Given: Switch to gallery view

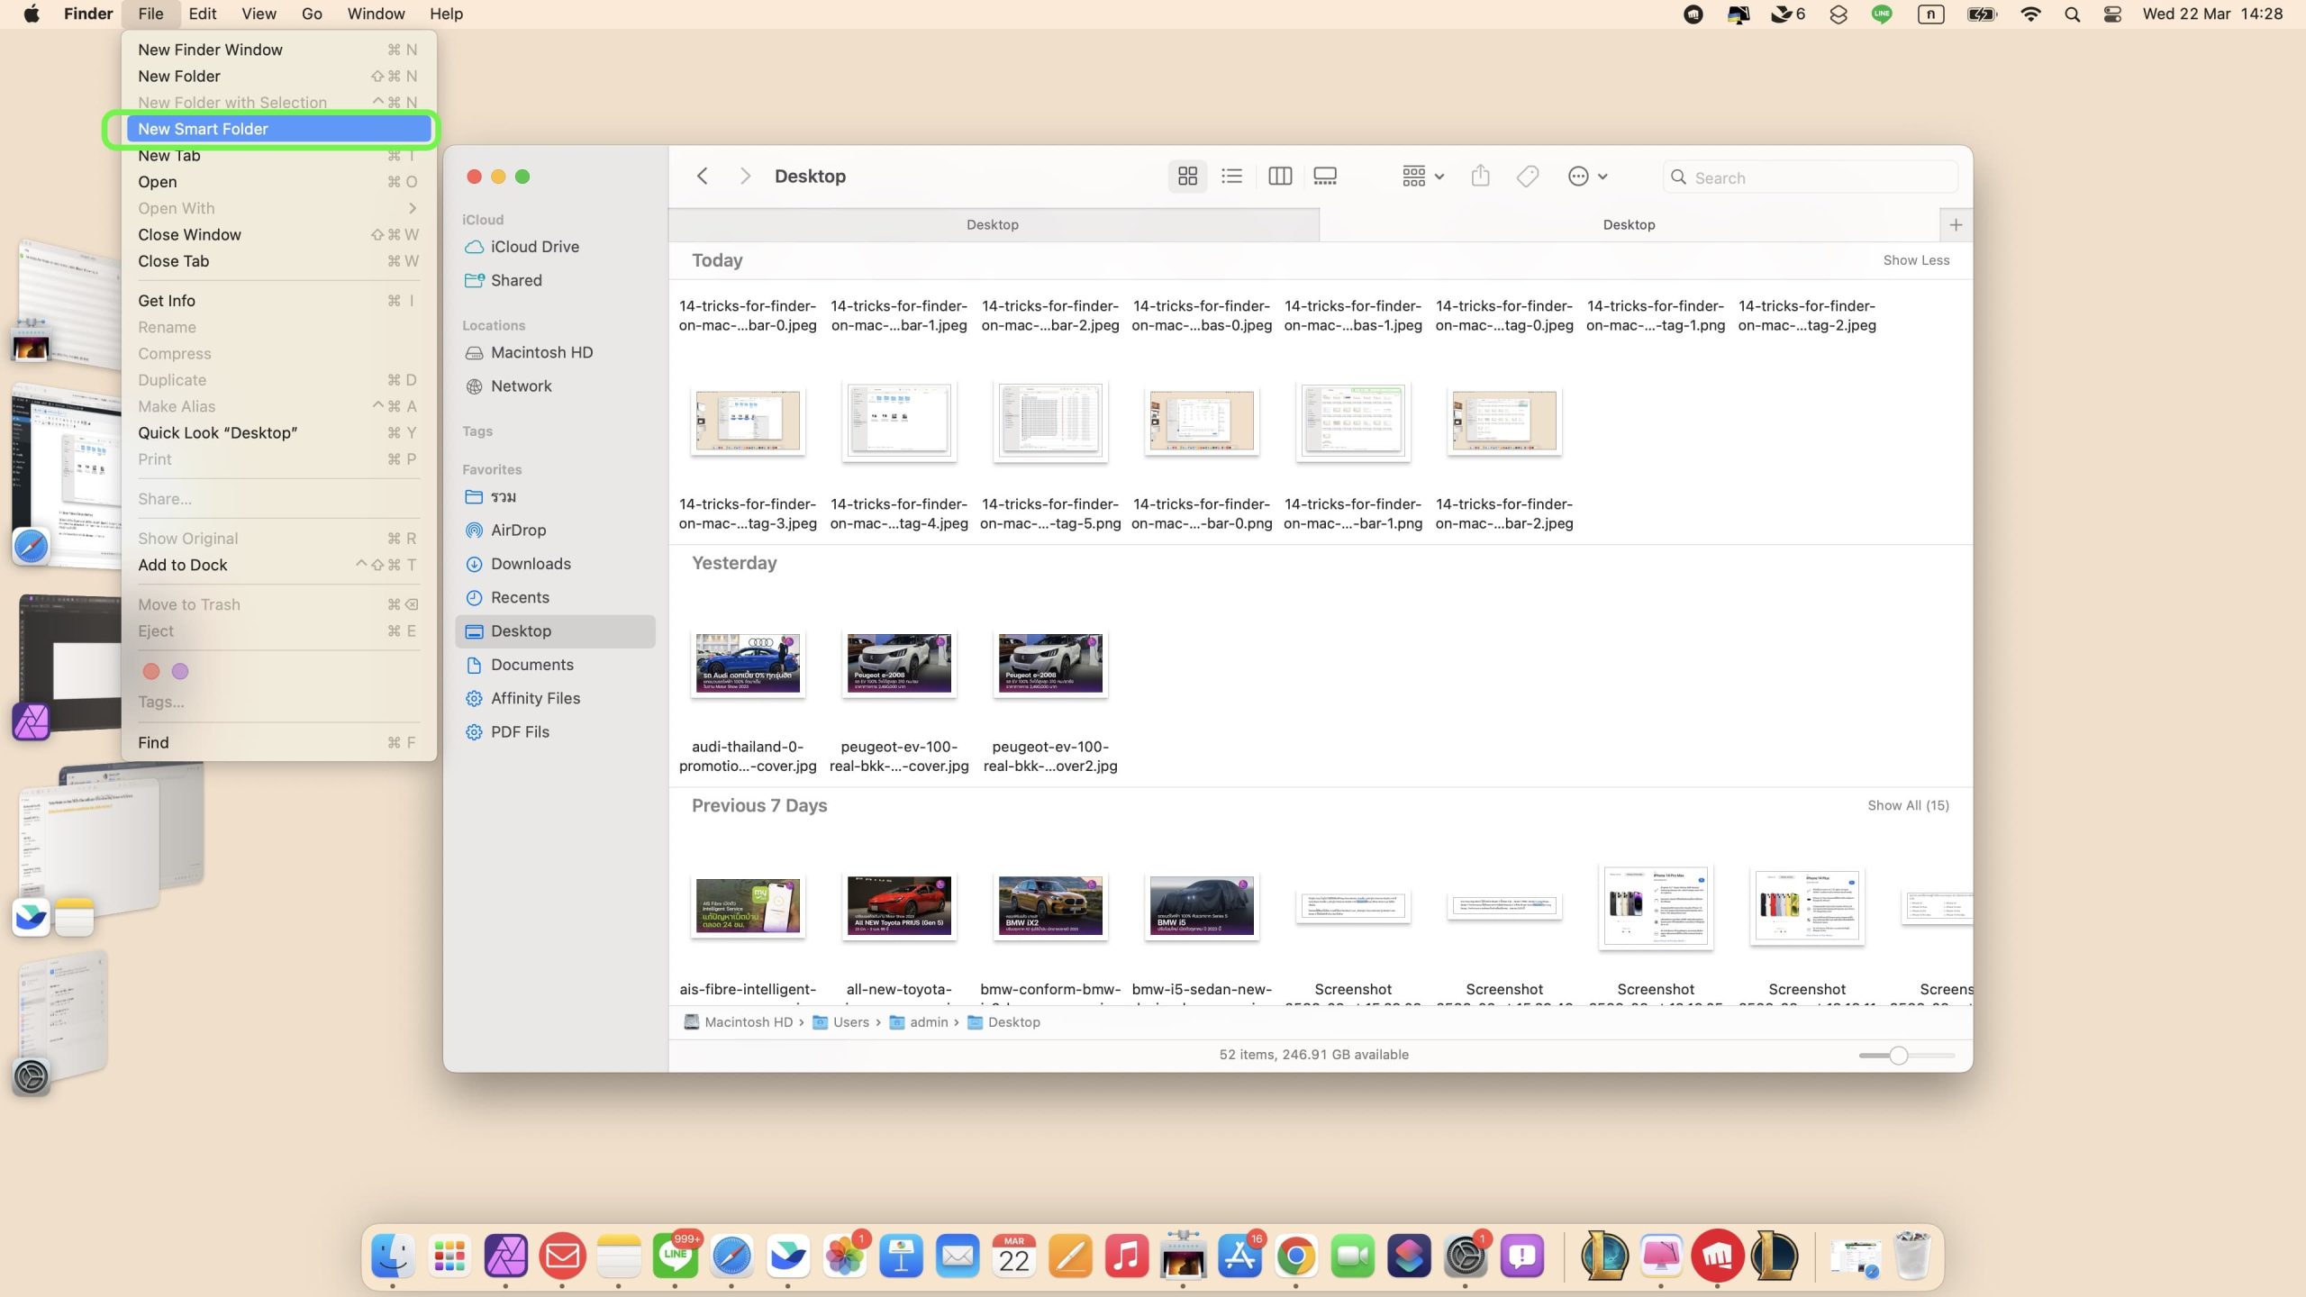Looking at the screenshot, I should [1325, 177].
